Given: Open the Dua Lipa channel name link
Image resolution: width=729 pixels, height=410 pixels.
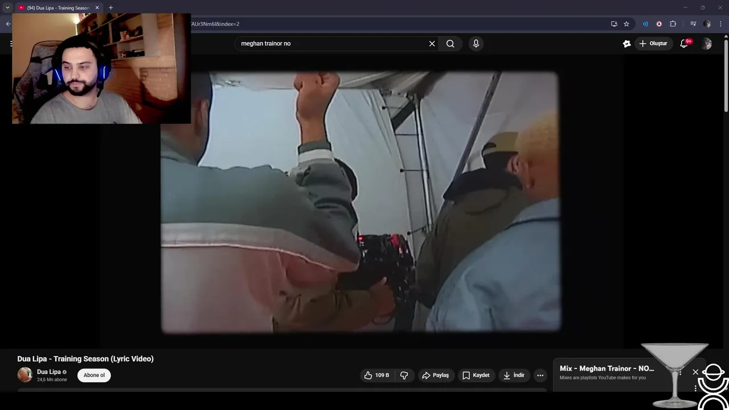Looking at the screenshot, I should coord(49,372).
